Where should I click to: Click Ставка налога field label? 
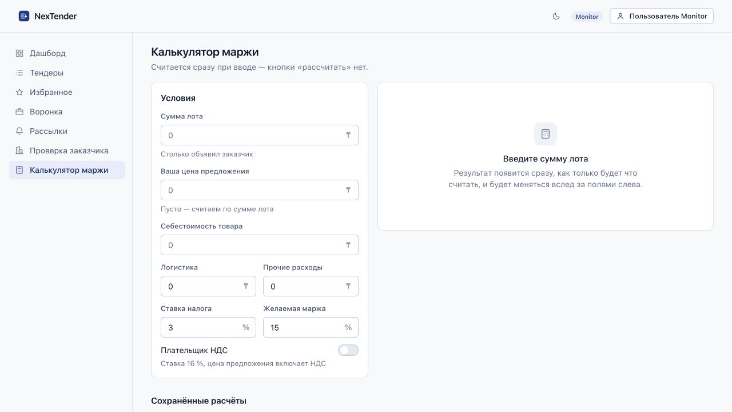pyautogui.click(x=186, y=308)
